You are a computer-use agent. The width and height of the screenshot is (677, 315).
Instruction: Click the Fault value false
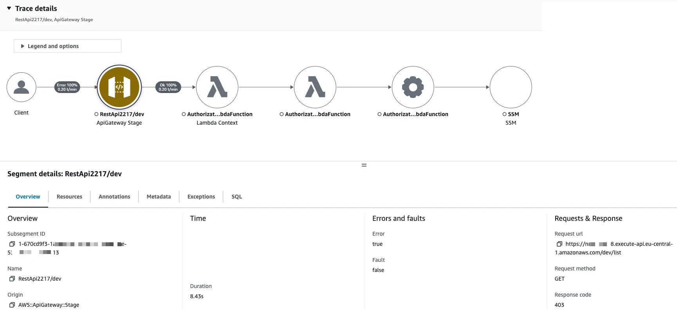(x=378, y=270)
